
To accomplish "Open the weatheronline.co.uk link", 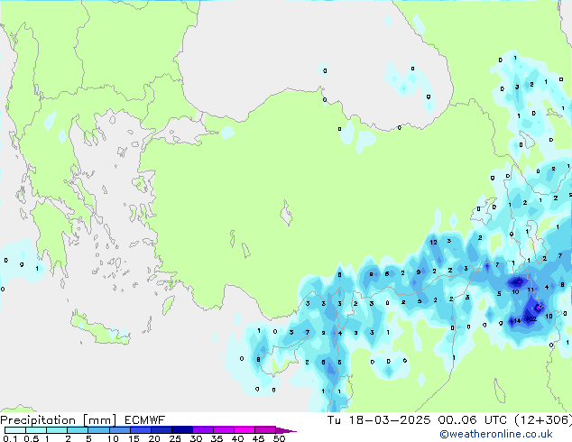I will [x=496, y=434].
